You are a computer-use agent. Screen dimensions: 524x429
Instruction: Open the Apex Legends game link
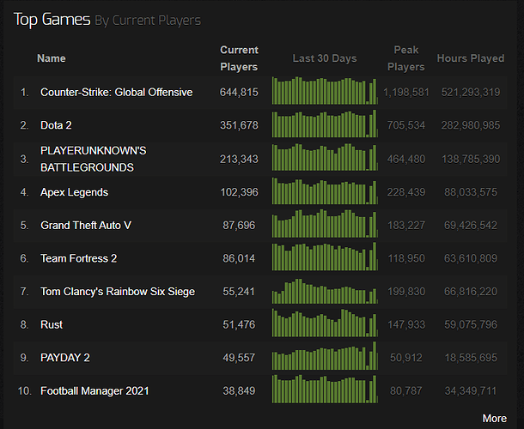point(74,192)
